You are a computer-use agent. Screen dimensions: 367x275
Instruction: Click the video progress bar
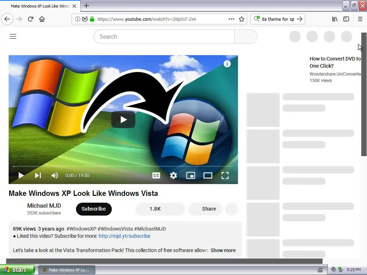pyautogui.click(x=123, y=166)
